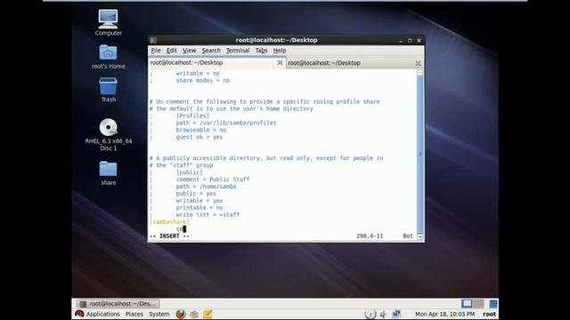
Task: Switch to first workspace in switcher
Action: point(467,303)
